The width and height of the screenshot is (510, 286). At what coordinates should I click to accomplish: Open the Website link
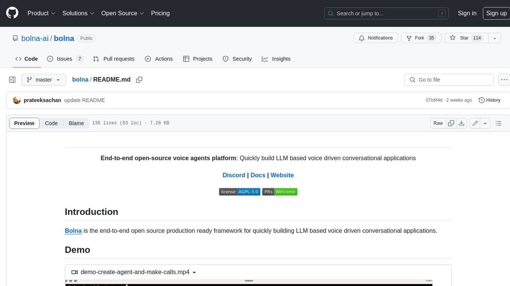282,175
